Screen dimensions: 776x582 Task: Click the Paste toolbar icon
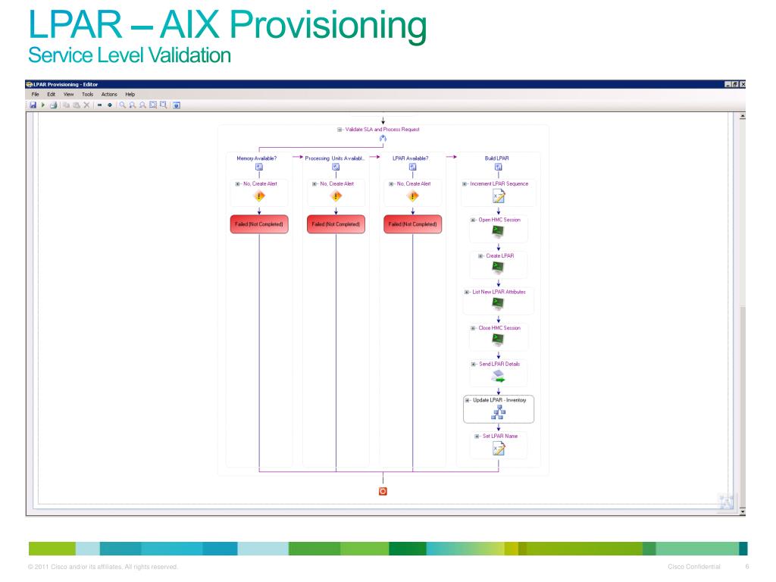point(77,105)
